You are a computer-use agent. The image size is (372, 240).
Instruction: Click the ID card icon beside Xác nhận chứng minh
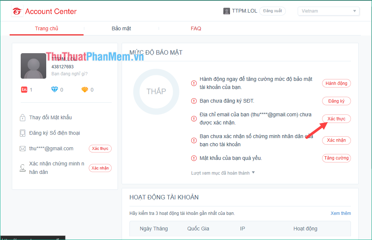point(22,168)
